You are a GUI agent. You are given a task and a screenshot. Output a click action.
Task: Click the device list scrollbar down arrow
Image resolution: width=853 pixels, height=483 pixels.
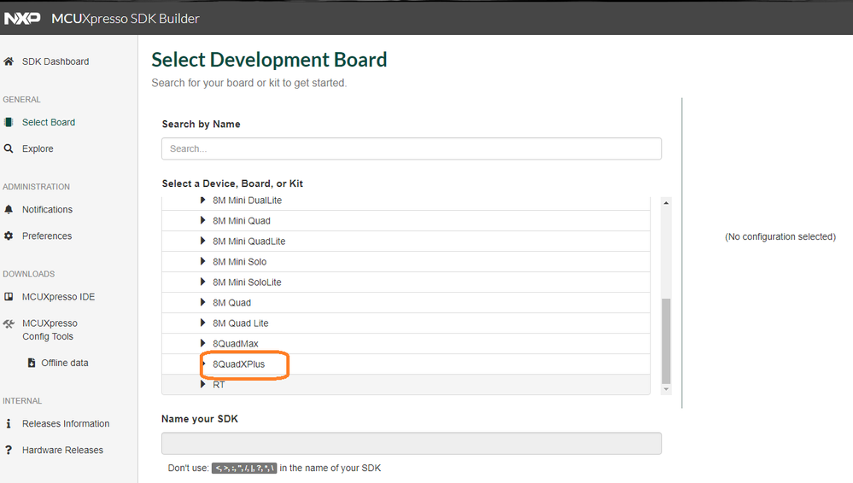[667, 389]
